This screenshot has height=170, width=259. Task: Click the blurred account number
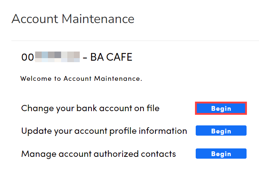pos(57,57)
